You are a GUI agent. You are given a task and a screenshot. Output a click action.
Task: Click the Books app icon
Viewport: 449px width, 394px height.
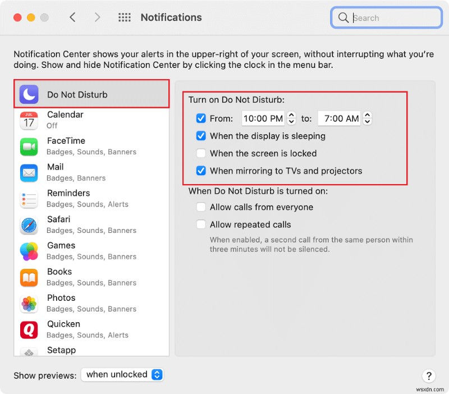(x=29, y=277)
